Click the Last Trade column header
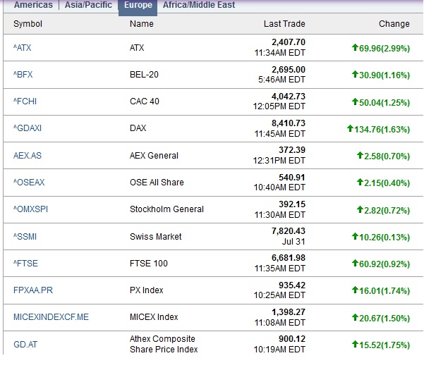 pos(284,24)
